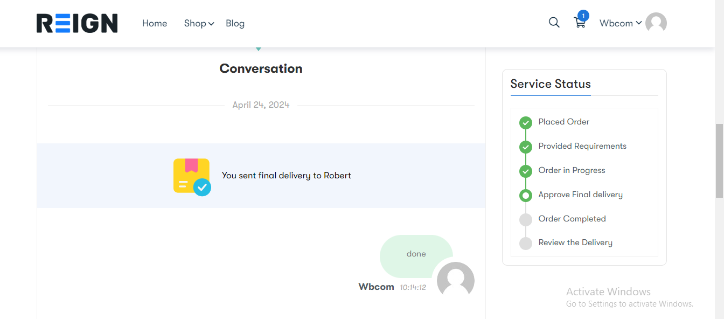Viewport: 724px width, 319px height.
Task: Select the Approve Final delivery step circle
Action: click(525, 195)
